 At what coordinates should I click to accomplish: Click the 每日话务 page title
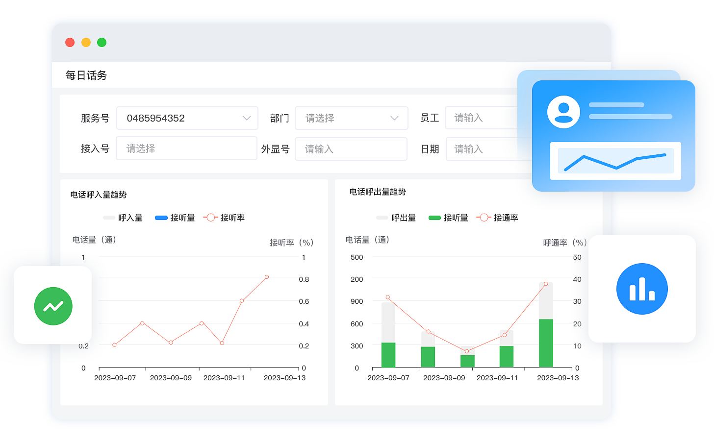coord(86,75)
